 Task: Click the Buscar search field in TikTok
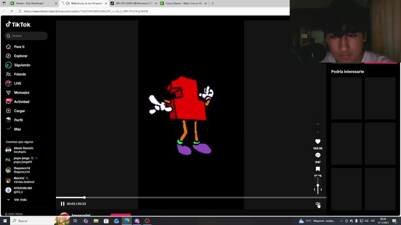[26, 36]
